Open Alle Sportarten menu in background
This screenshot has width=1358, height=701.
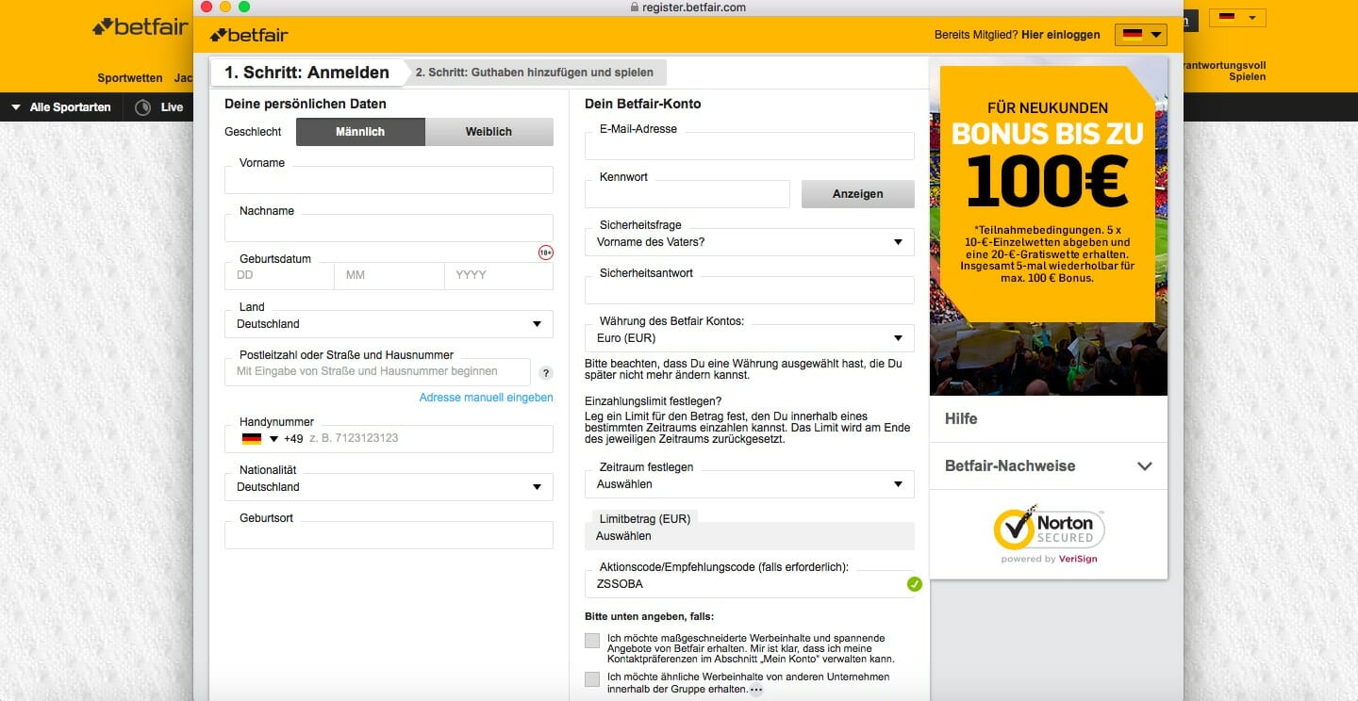coord(61,107)
